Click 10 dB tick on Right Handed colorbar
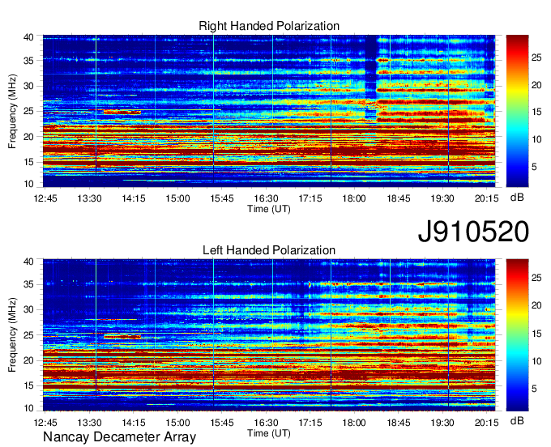The height and width of the screenshot is (447, 551). (x=536, y=139)
